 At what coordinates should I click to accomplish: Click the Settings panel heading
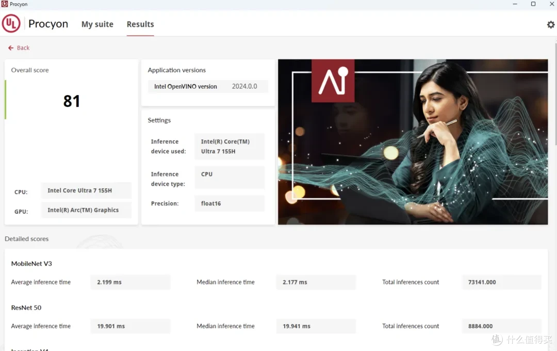coord(159,120)
